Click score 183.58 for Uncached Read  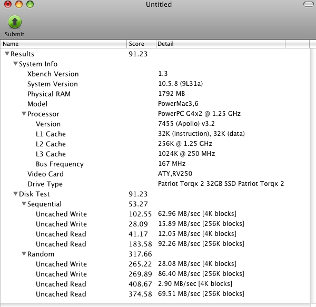click(140, 244)
